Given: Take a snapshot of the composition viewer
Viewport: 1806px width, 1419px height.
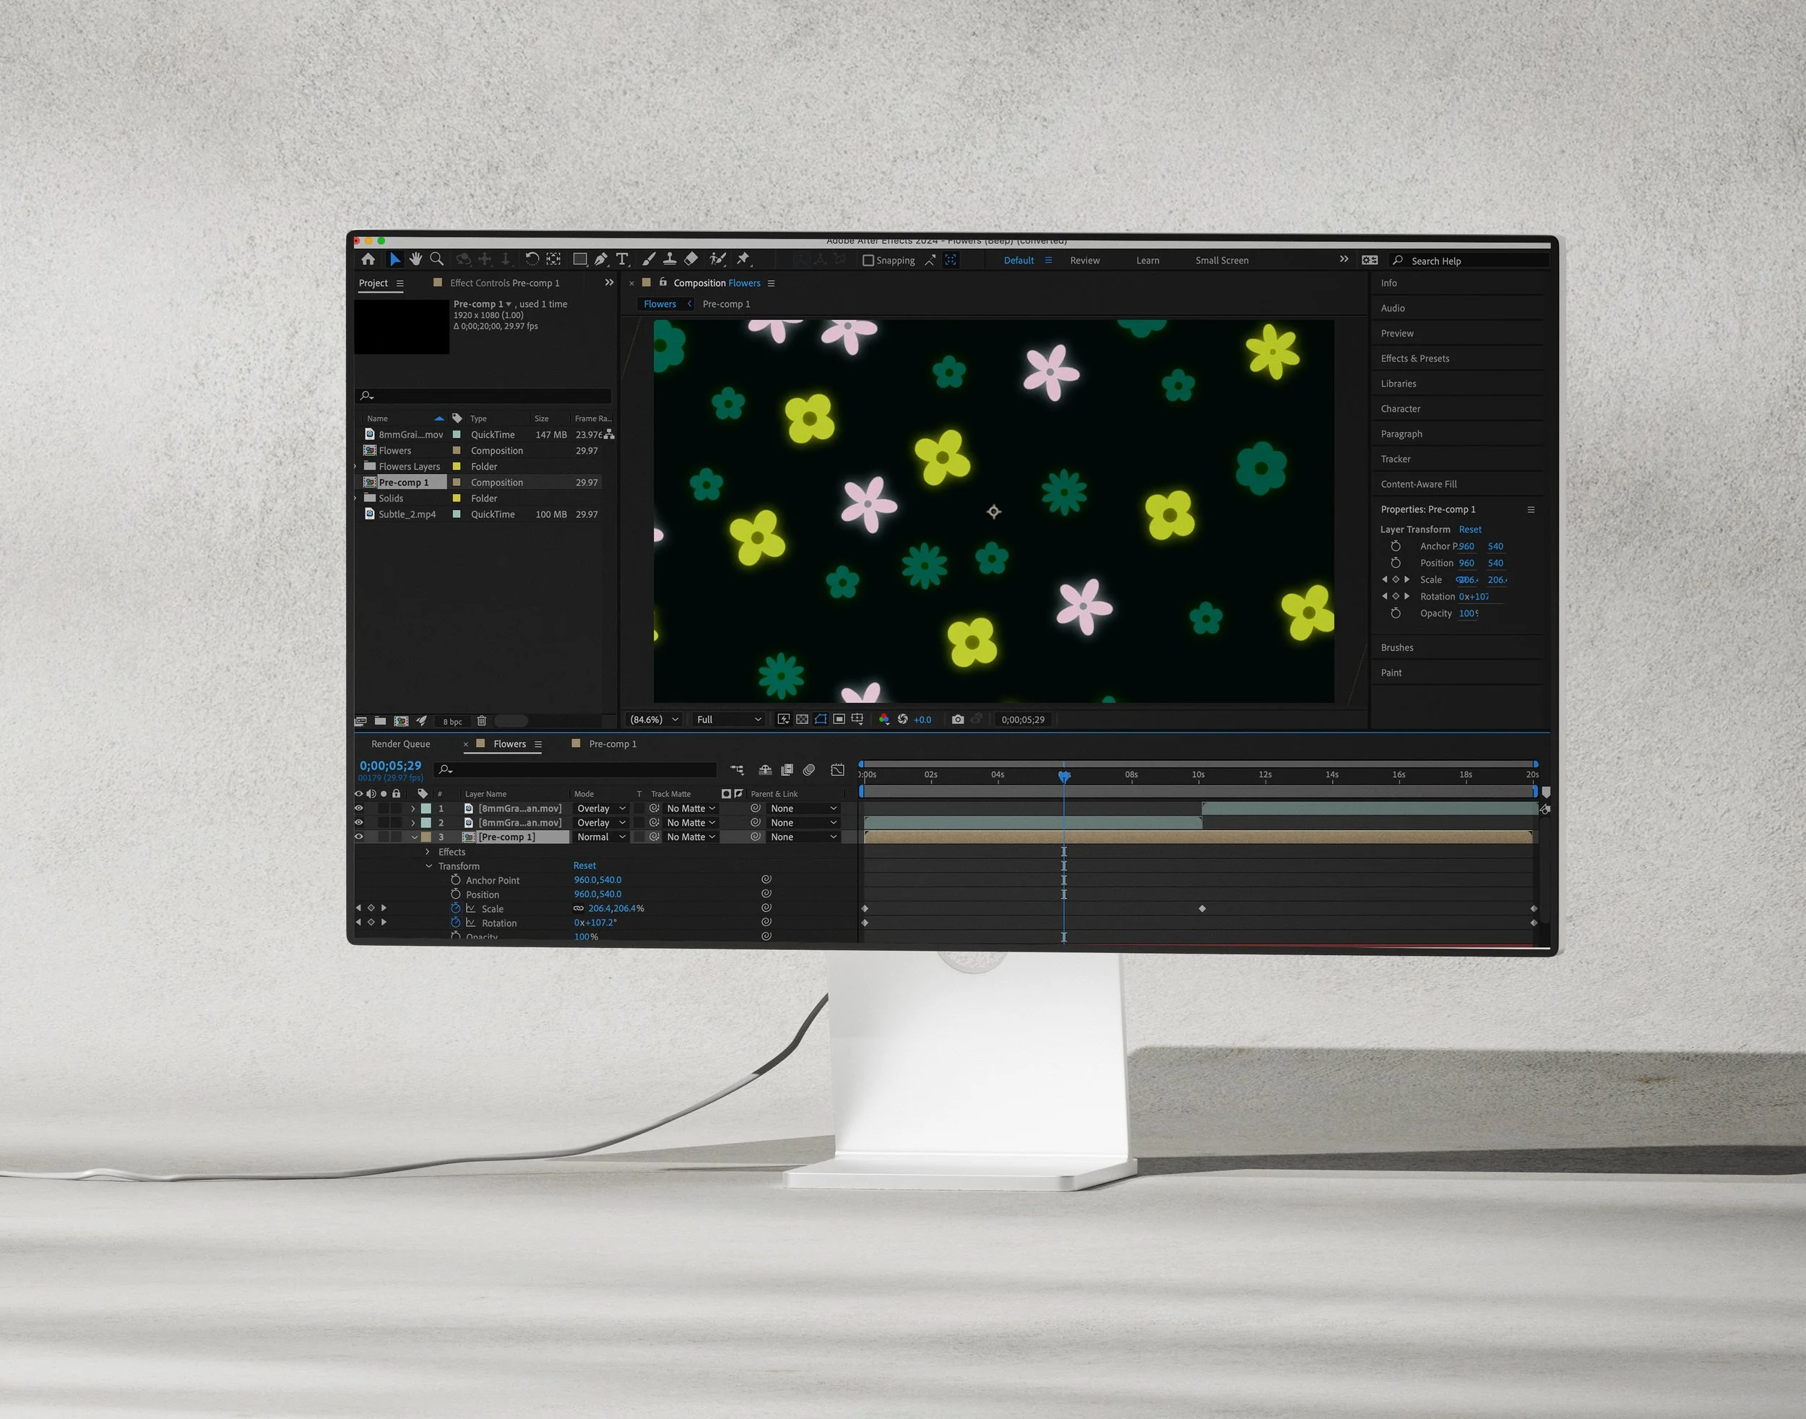Looking at the screenshot, I should tap(958, 720).
